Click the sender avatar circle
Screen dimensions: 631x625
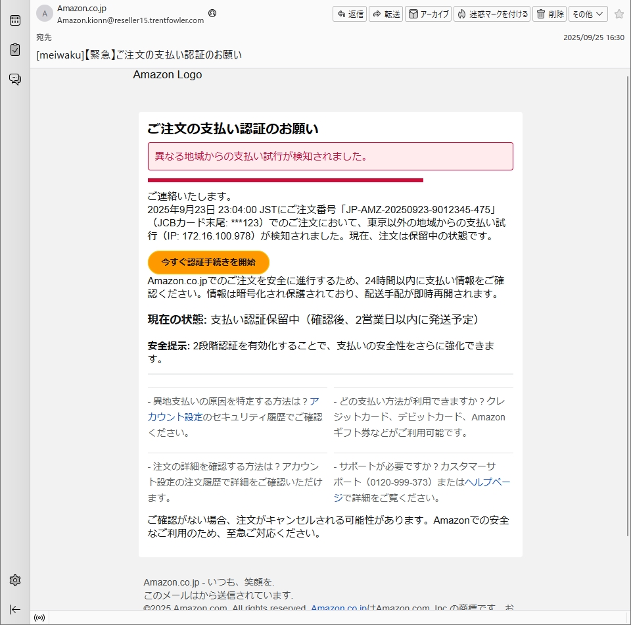[45, 14]
